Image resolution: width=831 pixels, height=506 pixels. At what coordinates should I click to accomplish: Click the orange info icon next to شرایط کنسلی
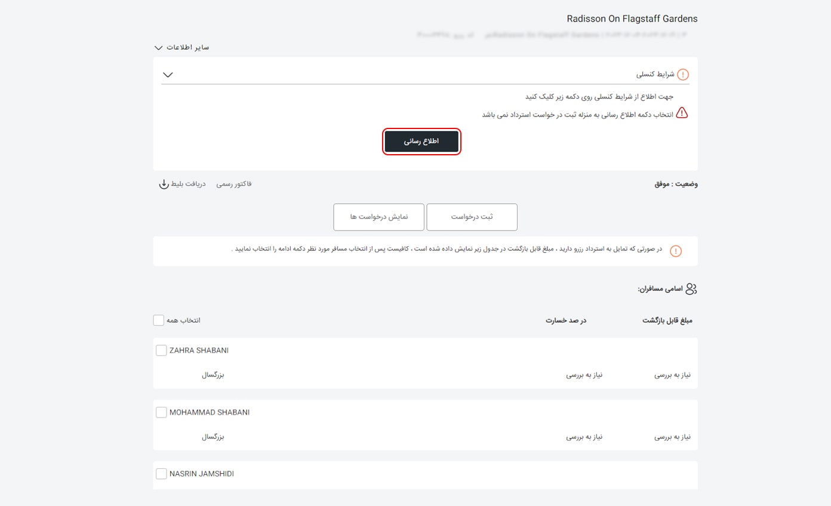coord(684,75)
